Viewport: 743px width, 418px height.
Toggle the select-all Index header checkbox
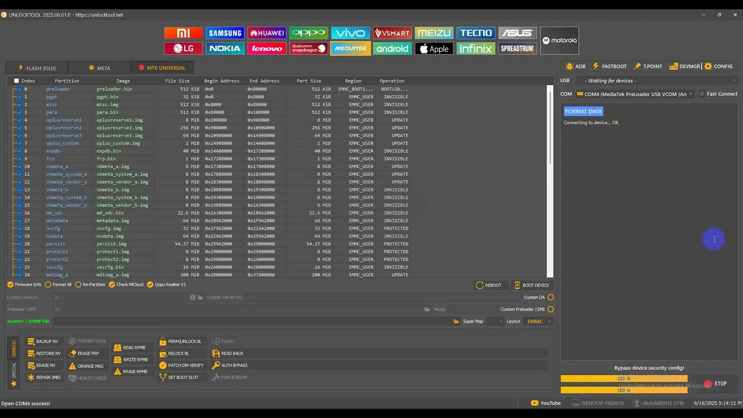[16, 81]
